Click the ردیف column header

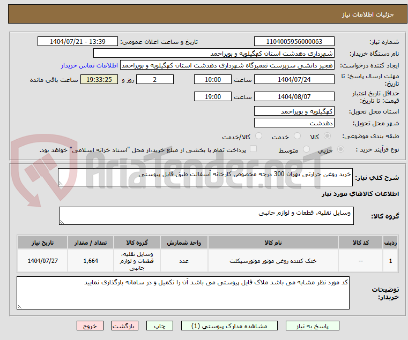[390, 243]
